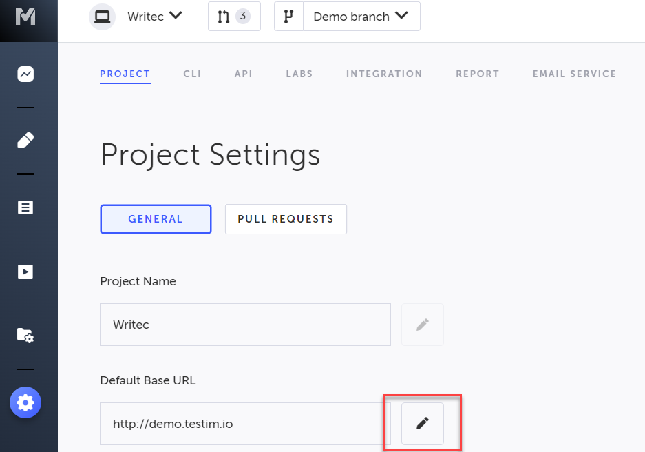
Task: Open the Demo branch dropdown
Action: point(361,17)
